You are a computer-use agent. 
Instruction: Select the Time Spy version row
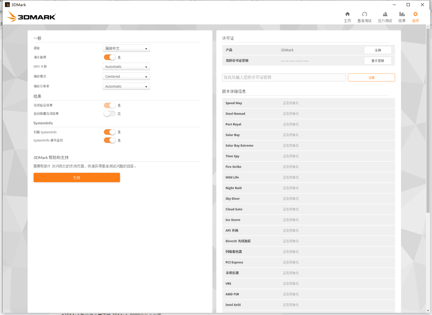tap(309, 156)
